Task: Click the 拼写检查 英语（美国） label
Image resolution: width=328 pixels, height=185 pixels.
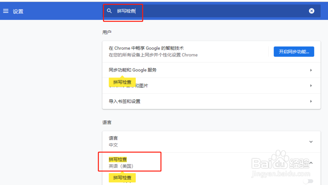Action: click(x=121, y=163)
